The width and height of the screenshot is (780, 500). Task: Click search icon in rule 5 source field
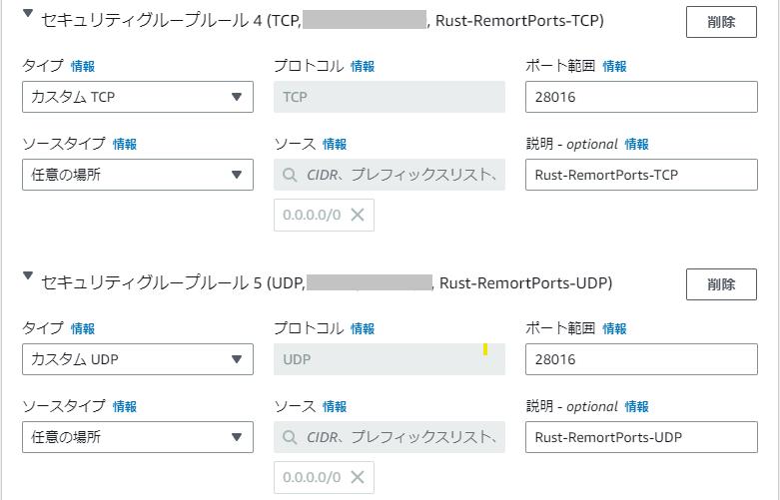[x=290, y=436]
